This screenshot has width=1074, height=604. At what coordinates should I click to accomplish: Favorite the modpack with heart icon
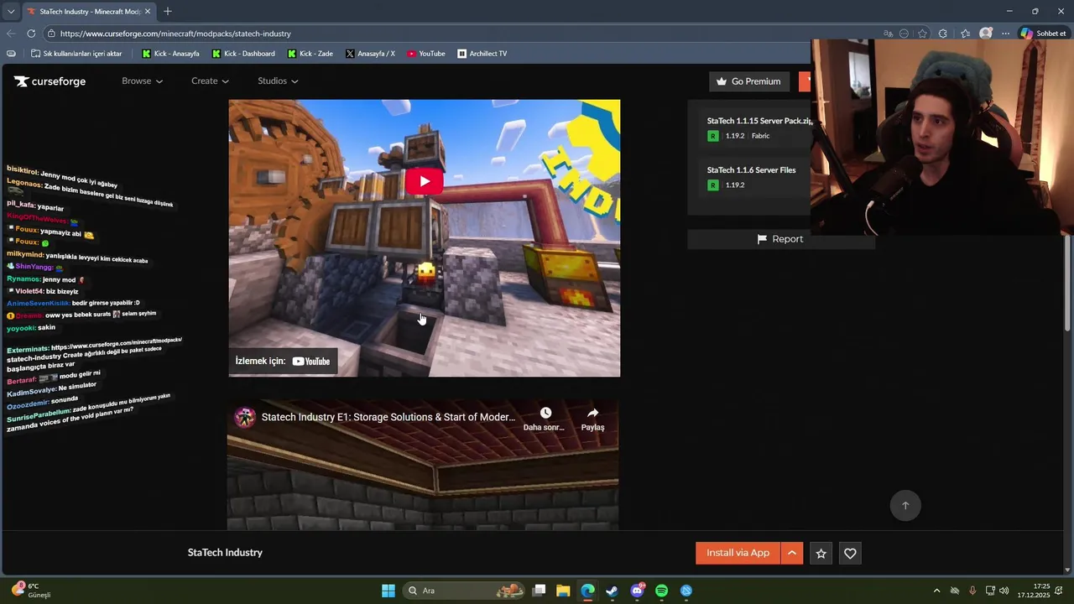point(850,553)
